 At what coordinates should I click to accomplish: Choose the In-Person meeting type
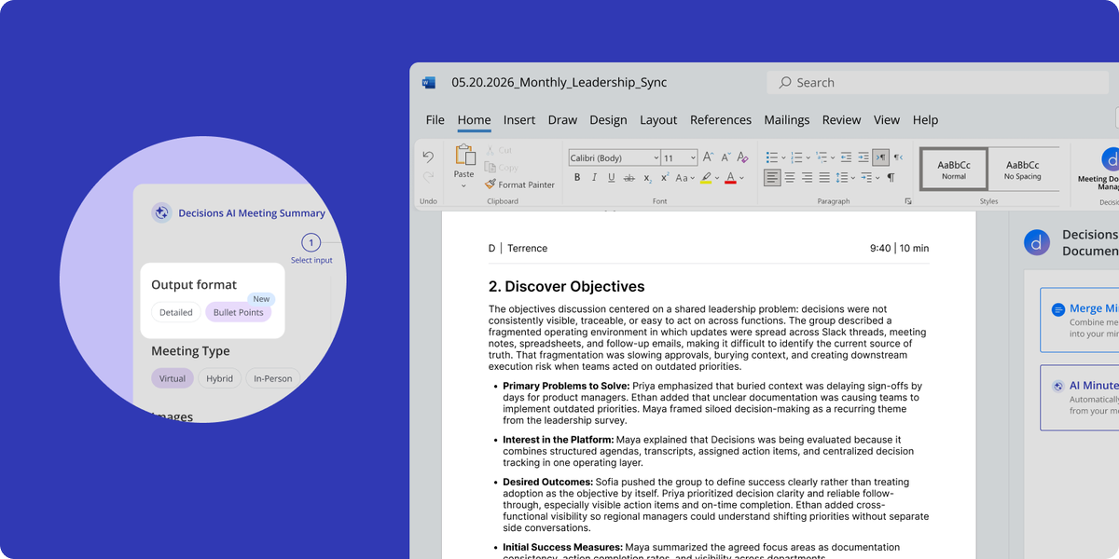click(272, 378)
